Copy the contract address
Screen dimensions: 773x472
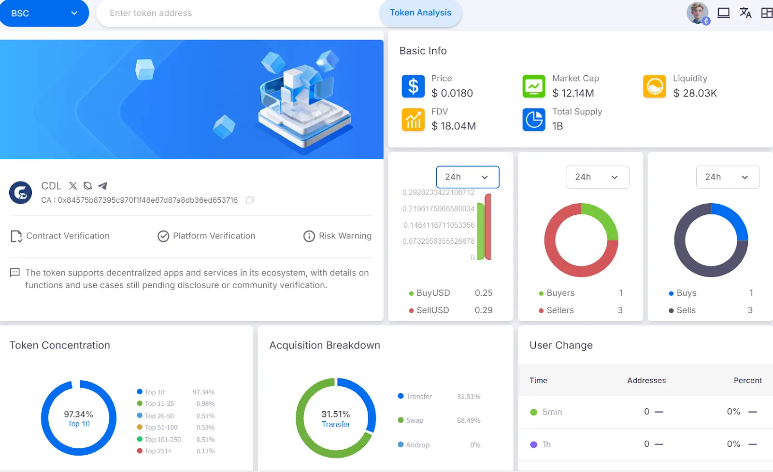point(250,200)
